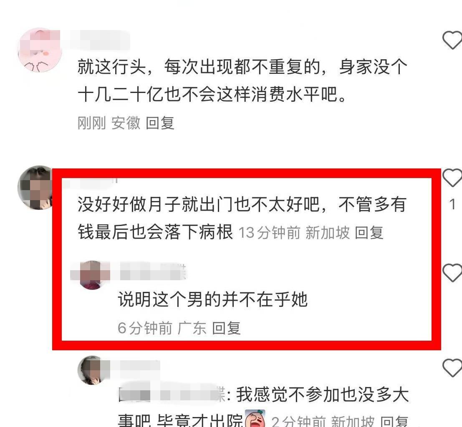Like the reply 我感觉不参加也没多大事吧
Screen dimensions: 462x427
452,368
